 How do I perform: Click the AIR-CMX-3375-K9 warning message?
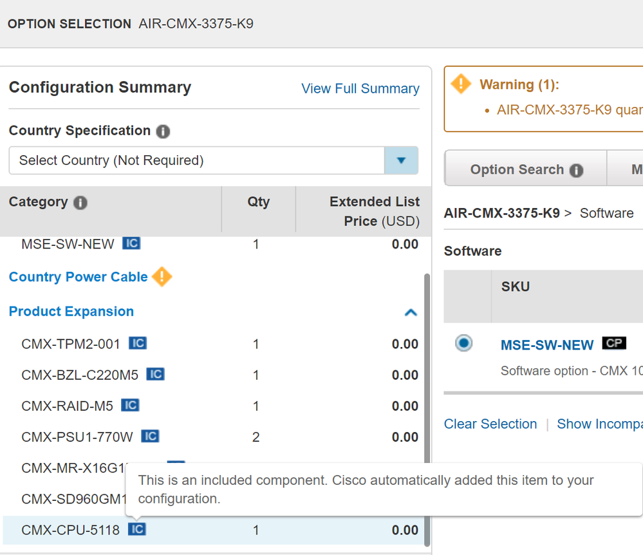pyautogui.click(x=570, y=109)
